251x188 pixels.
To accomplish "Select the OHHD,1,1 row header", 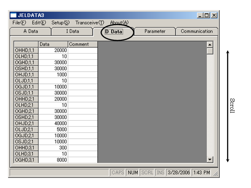I will click(x=26, y=50).
